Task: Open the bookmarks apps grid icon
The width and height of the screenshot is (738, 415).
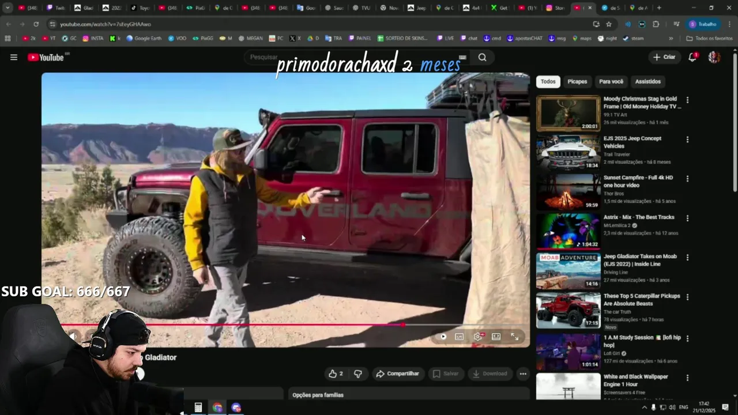Action: (7, 38)
